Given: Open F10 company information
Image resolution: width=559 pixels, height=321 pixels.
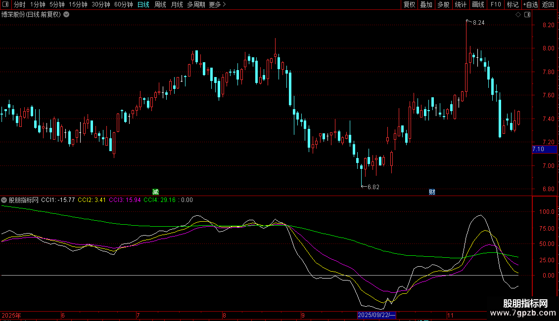Looking at the screenshot, I should pyautogui.click(x=495, y=5).
